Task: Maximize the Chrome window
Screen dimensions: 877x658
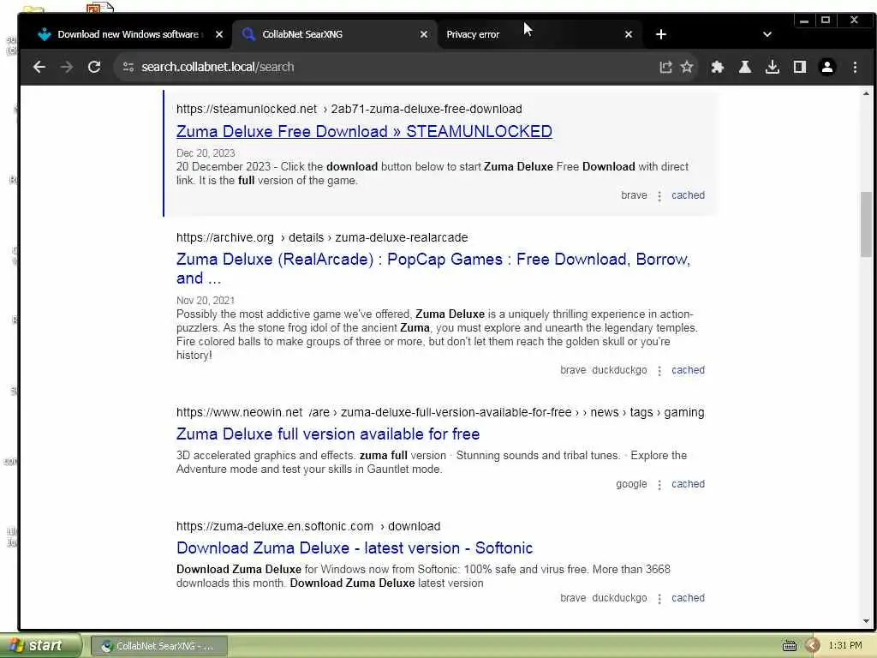Action: [x=826, y=21]
